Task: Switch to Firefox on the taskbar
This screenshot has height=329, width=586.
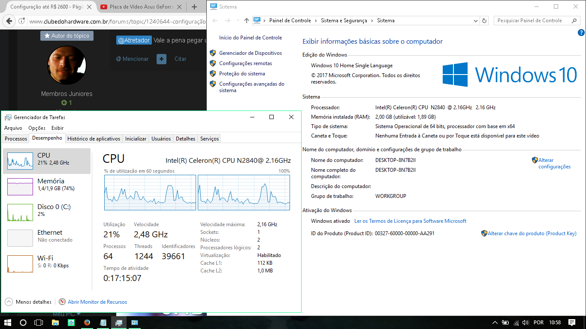Action: [x=87, y=323]
